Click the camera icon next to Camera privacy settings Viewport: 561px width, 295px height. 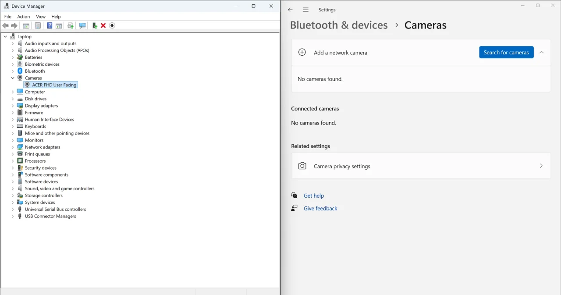(x=302, y=166)
